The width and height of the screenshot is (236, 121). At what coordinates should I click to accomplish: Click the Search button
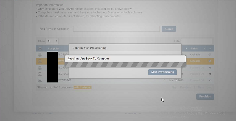pyautogui.click(x=169, y=29)
